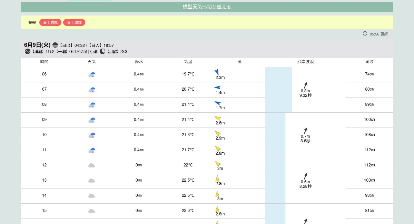Click the rain umbrella icon at 09
Image resolution: width=414 pixels, height=224 pixels.
tap(92, 120)
